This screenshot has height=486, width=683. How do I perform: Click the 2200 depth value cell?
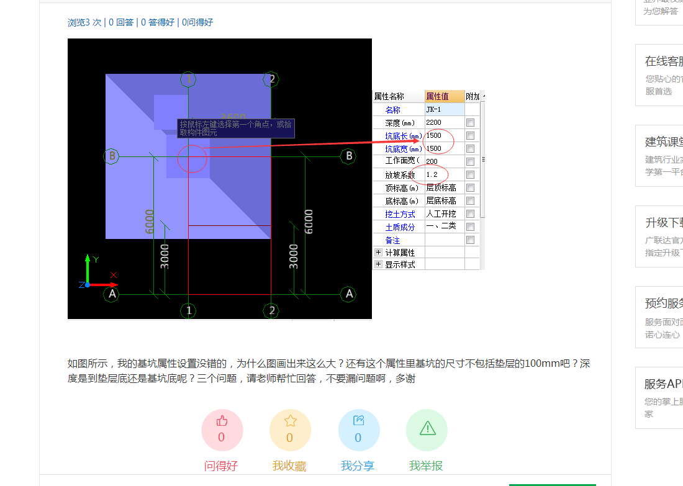click(x=445, y=122)
